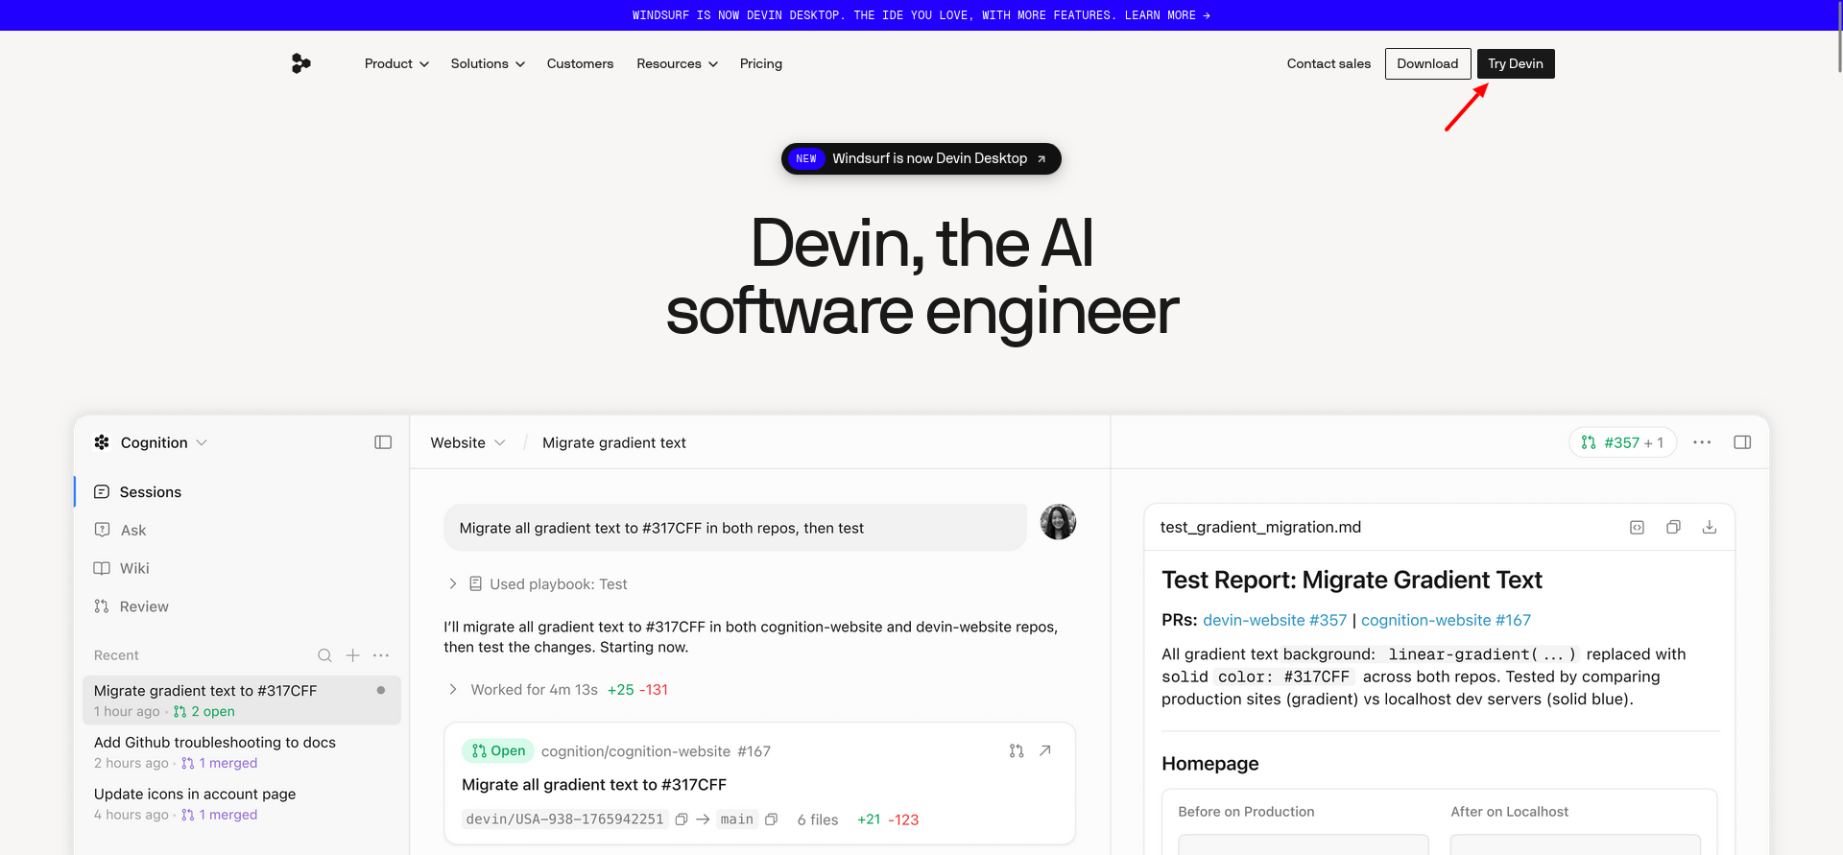Open the Update icons in account page session
The width and height of the screenshot is (1843, 855).
(241, 804)
